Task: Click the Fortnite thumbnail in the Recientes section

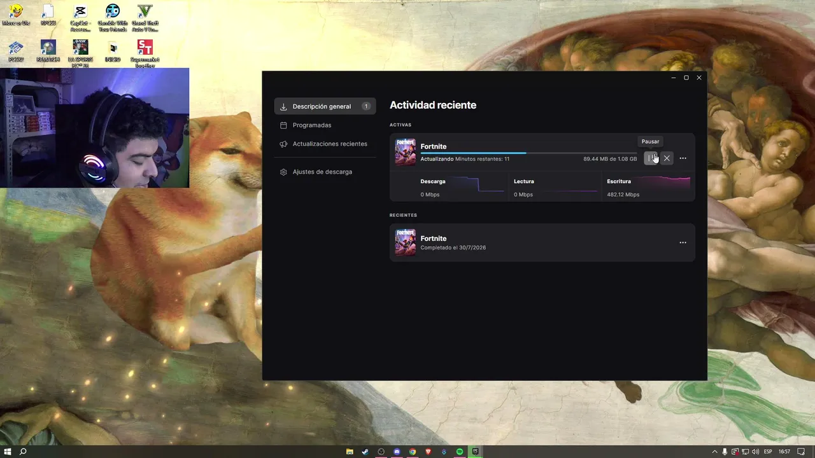Action: click(405, 242)
